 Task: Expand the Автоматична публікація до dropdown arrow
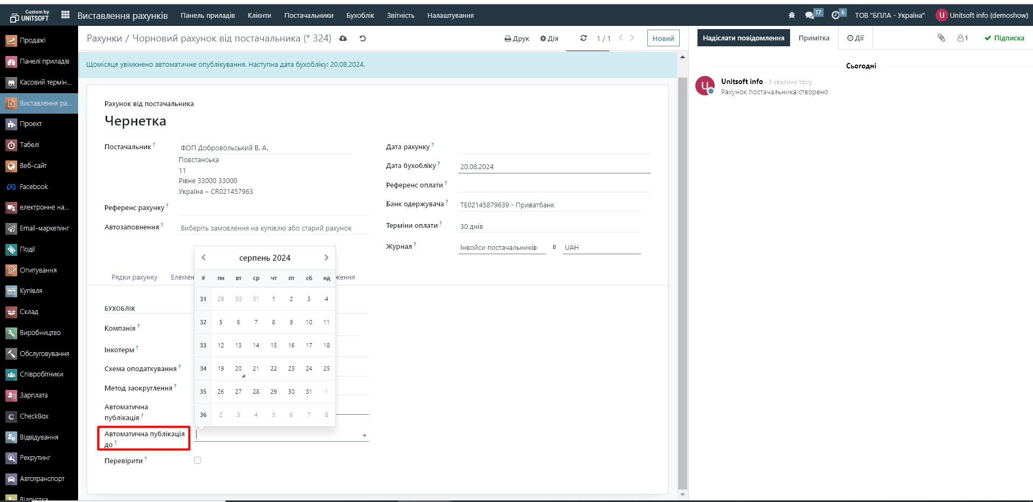coord(365,435)
